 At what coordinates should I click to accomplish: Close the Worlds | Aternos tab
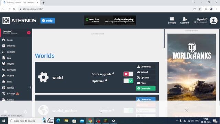(37, 3)
